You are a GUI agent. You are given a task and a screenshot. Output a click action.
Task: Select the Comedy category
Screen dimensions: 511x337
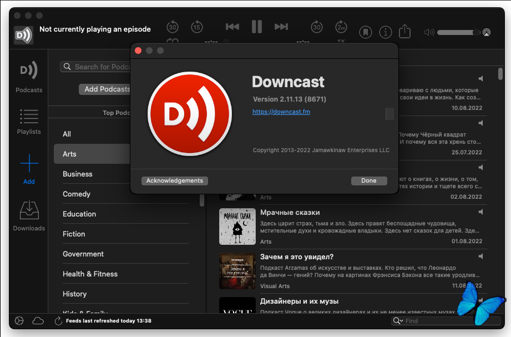77,194
